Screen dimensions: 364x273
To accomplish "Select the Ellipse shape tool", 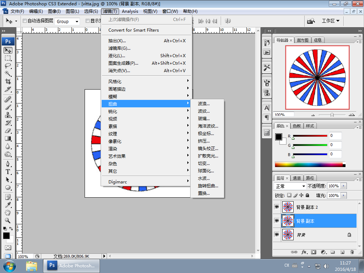I will coord(8,187).
